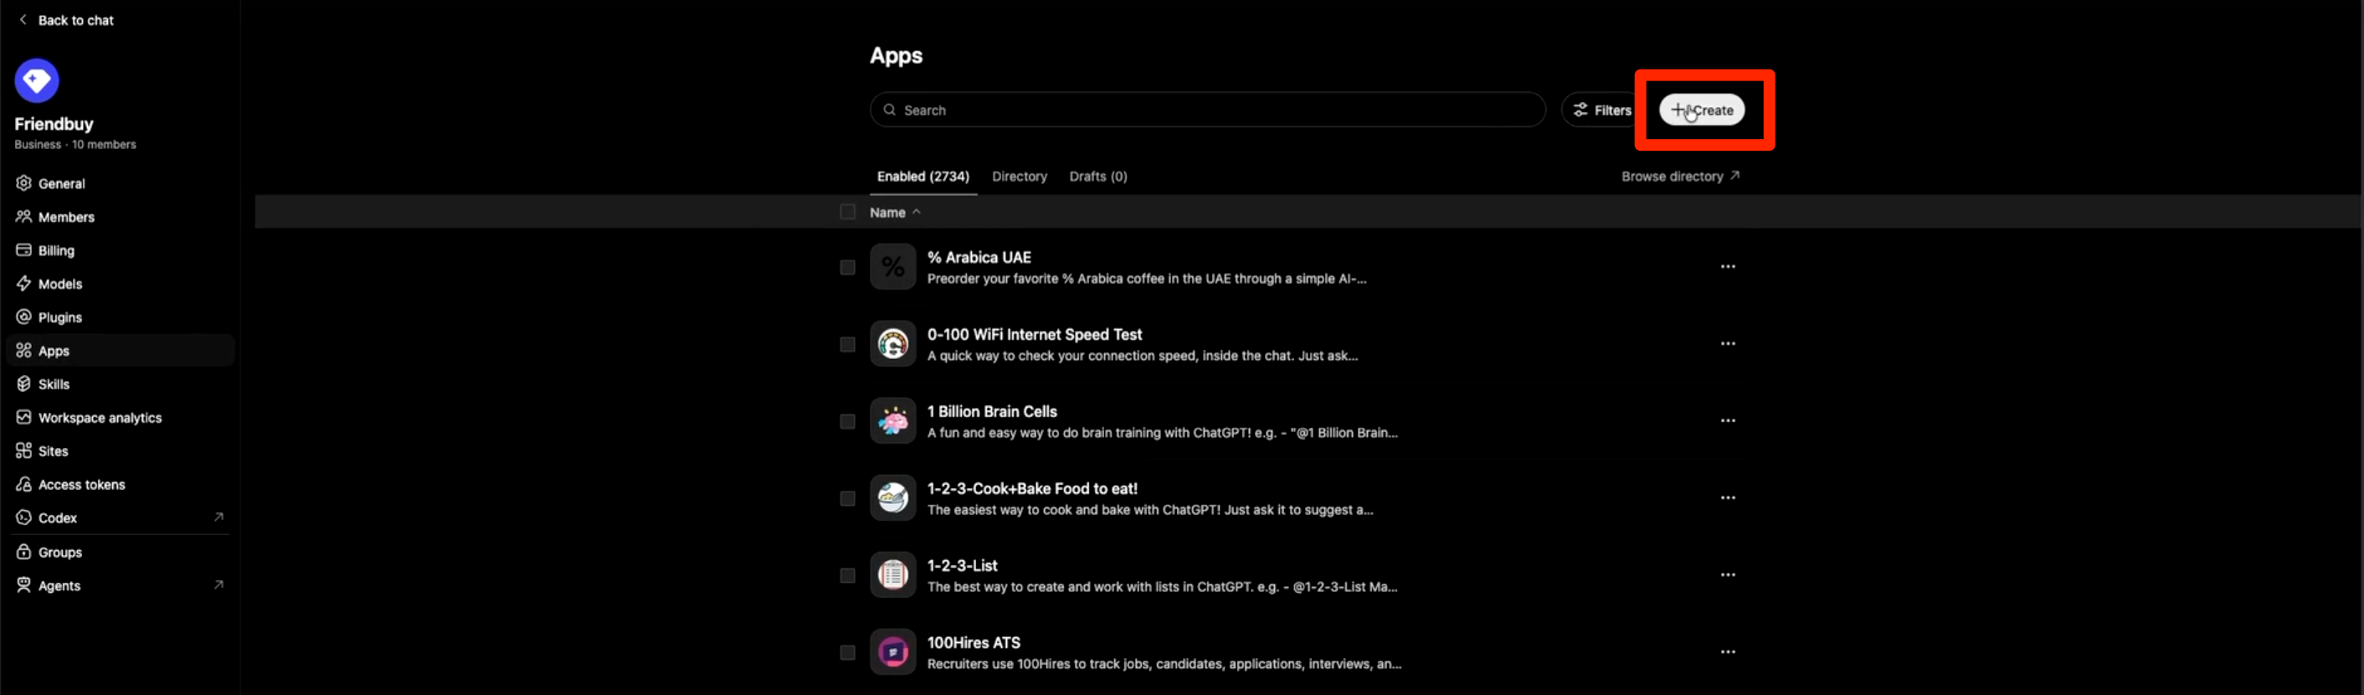Click the 100Hires ATS app icon
2364x695 pixels.
pos(893,653)
